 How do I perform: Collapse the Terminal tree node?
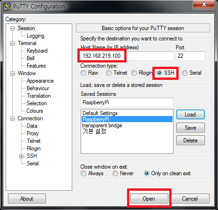[12, 43]
